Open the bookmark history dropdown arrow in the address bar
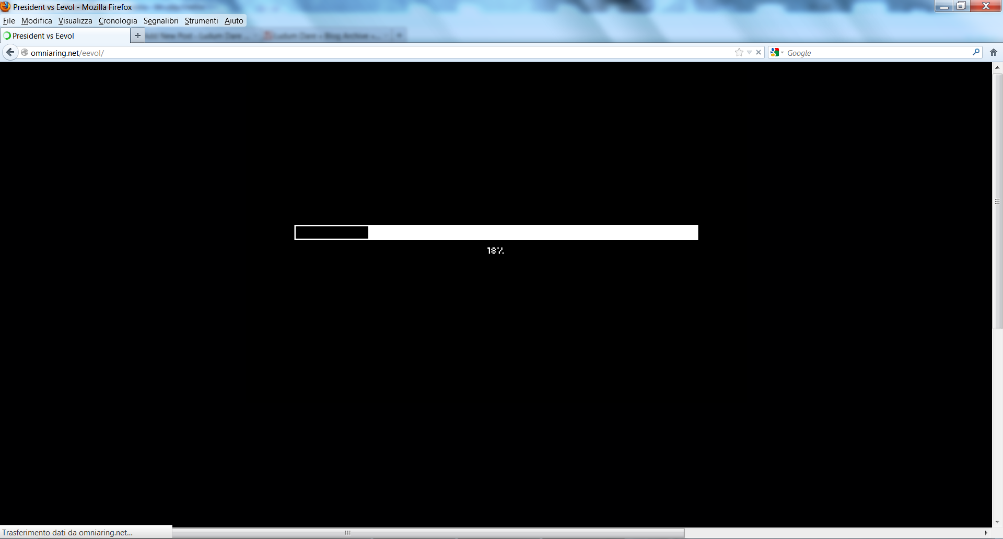The image size is (1003, 539). pyautogui.click(x=749, y=52)
